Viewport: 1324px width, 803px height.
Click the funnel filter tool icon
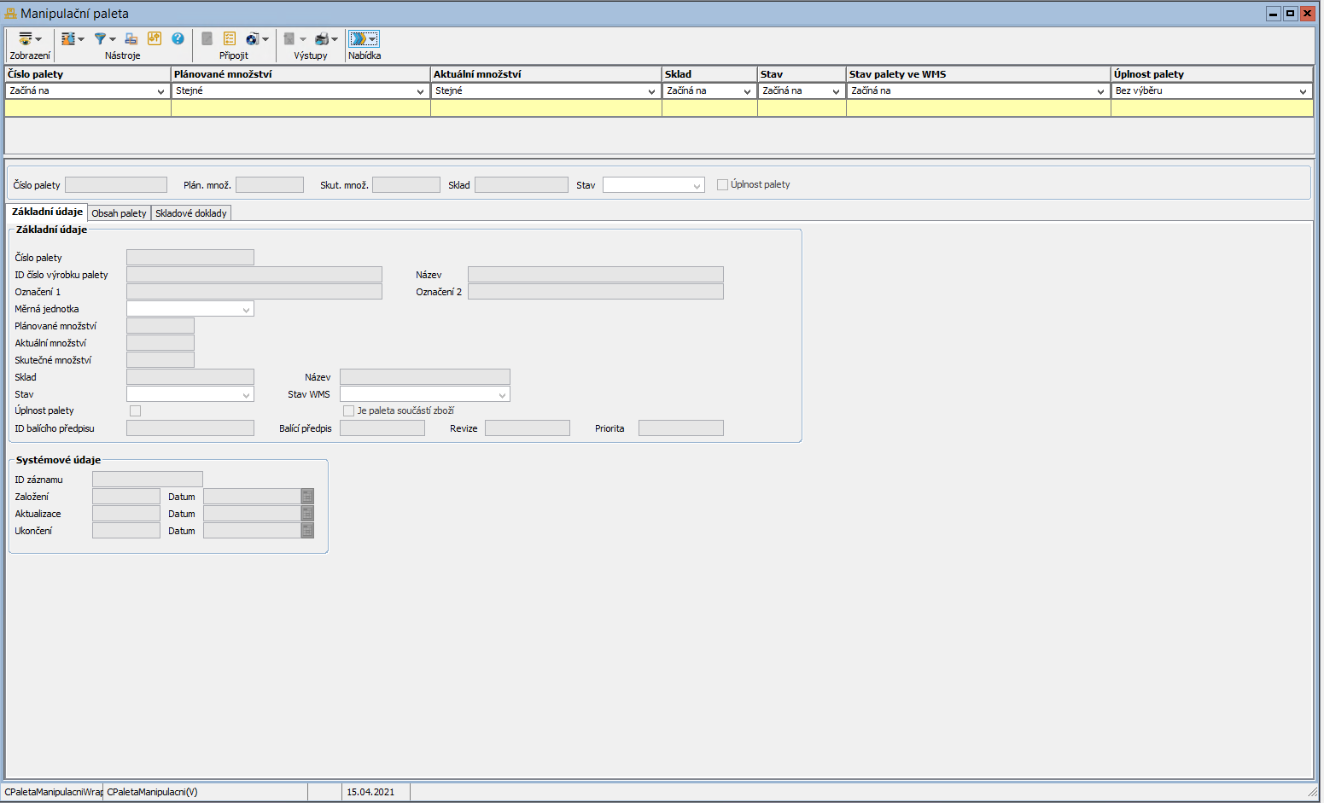click(101, 39)
